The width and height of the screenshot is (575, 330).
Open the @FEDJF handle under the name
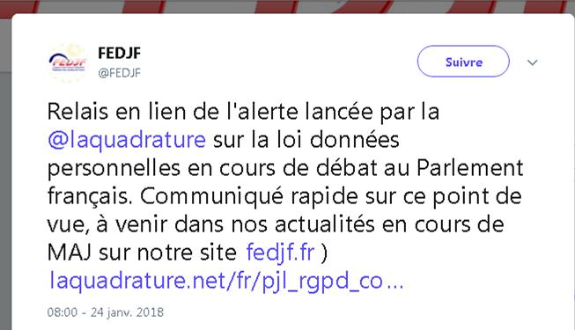point(119,73)
